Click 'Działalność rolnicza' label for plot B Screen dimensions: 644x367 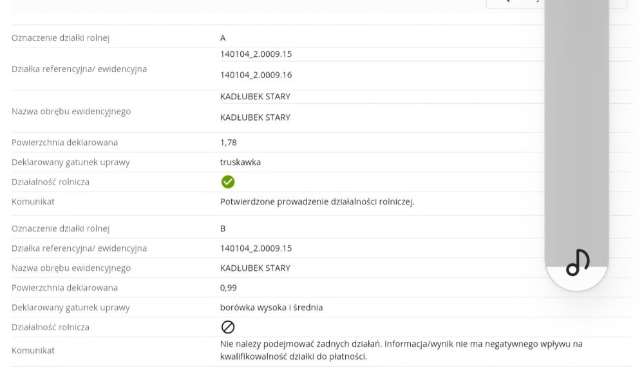[x=50, y=327]
